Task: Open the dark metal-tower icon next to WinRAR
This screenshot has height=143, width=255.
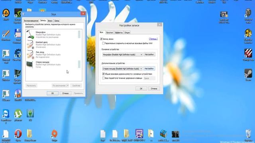Action: pyautogui.click(x=175, y=134)
